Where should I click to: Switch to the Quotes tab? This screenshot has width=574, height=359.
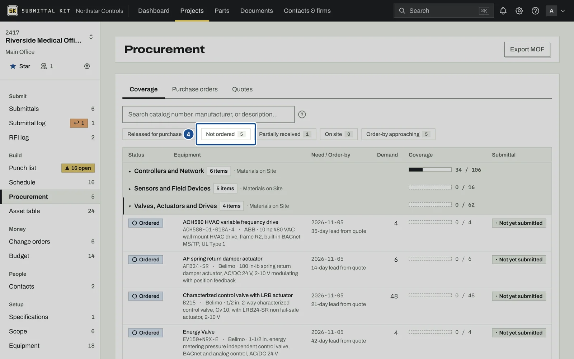242,89
